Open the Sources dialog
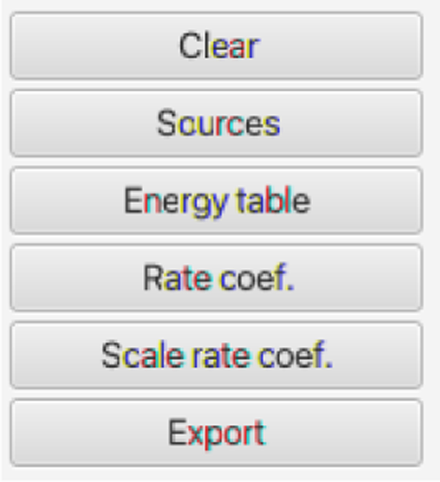This screenshot has width=440, height=482. coord(216,123)
